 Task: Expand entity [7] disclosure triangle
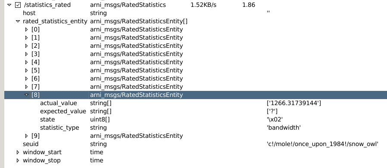click(x=27, y=87)
